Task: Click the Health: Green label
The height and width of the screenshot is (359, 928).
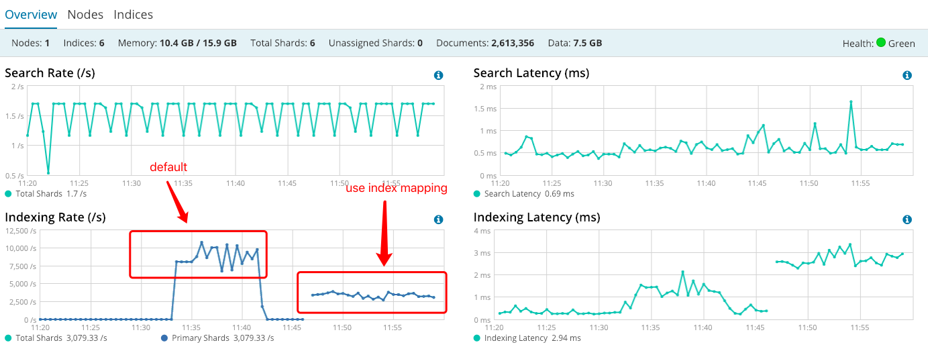Action: (x=879, y=43)
